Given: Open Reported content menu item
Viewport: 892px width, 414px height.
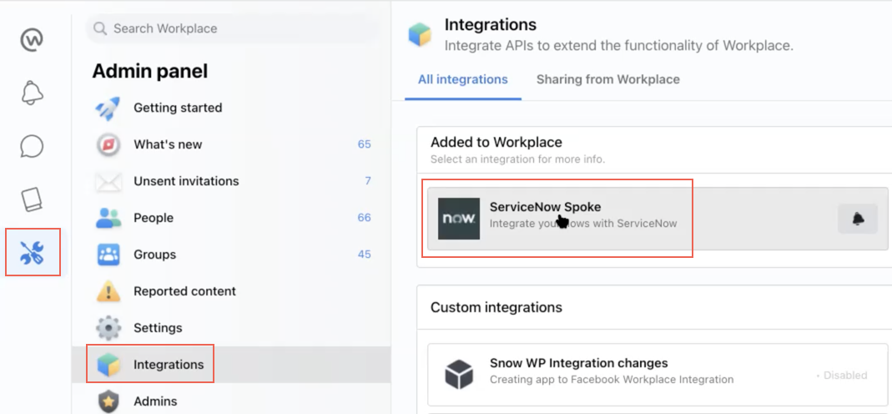Looking at the screenshot, I should [231, 291].
